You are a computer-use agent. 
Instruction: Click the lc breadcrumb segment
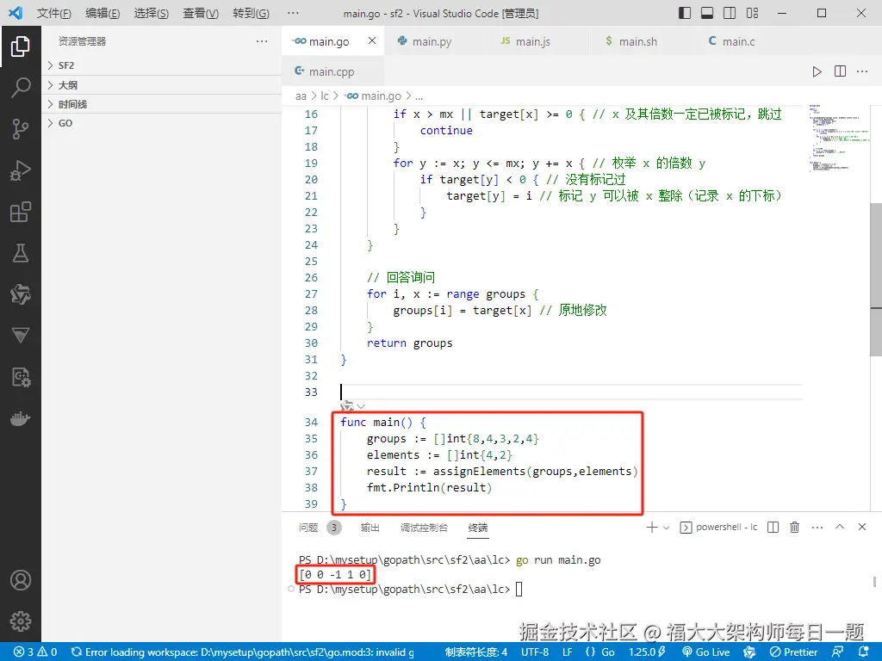[x=325, y=96]
